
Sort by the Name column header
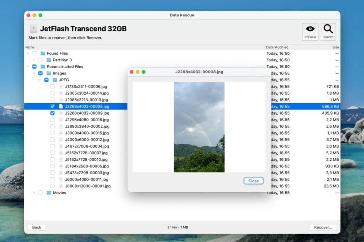coord(144,47)
